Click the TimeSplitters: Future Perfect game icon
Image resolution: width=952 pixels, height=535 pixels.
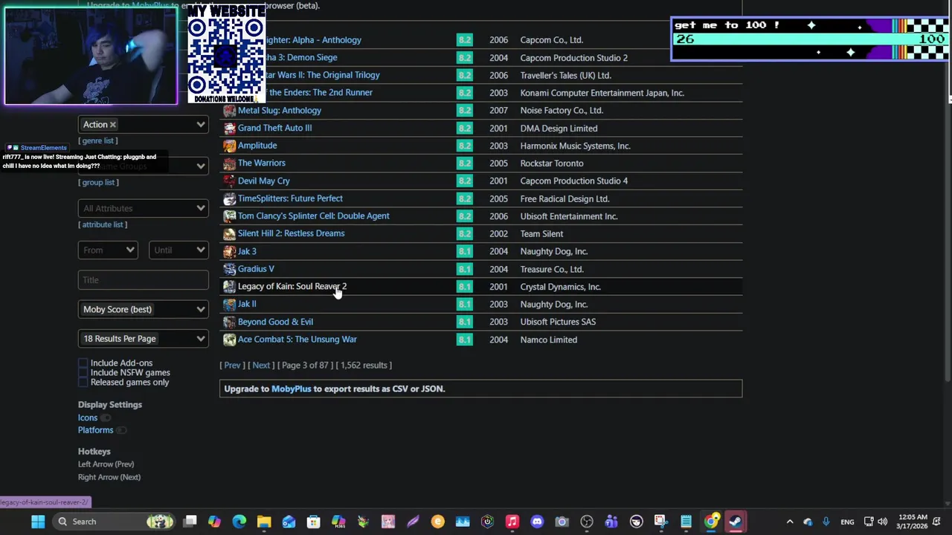click(x=229, y=198)
